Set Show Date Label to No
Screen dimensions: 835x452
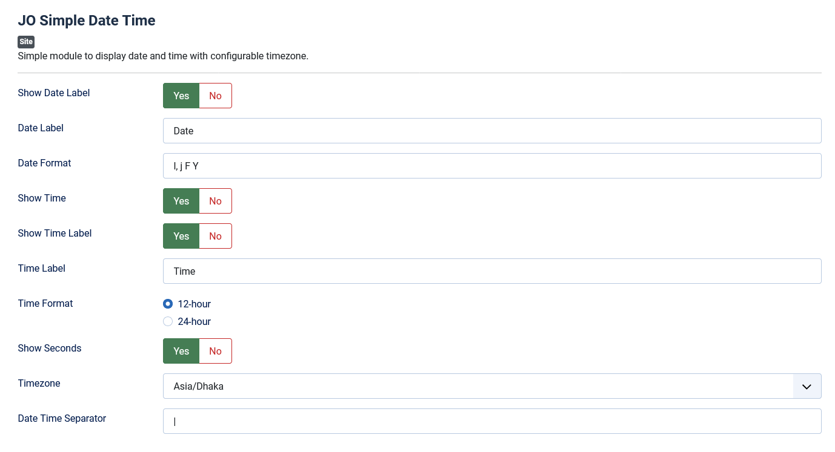215,96
